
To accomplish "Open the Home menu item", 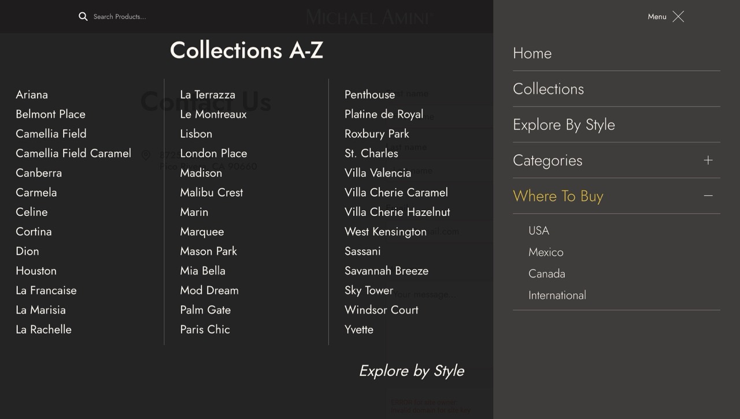I will [x=532, y=53].
